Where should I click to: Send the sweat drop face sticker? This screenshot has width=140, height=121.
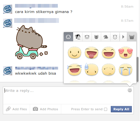tap(92, 69)
